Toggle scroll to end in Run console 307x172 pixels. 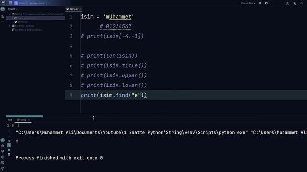pos(9,145)
